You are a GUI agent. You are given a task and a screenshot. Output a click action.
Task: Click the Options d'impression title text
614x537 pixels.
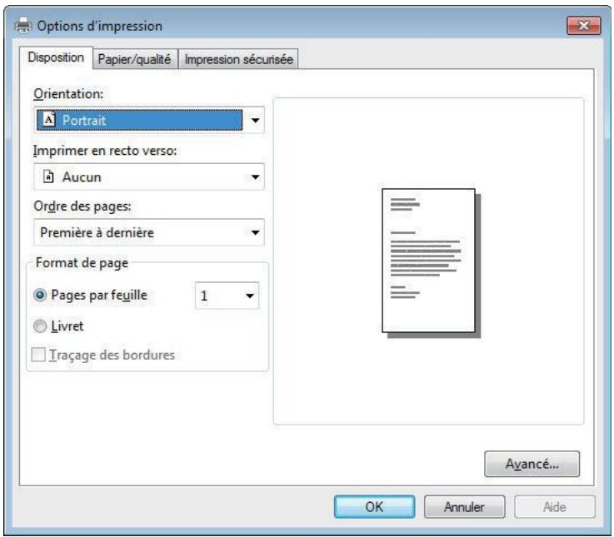99,26
